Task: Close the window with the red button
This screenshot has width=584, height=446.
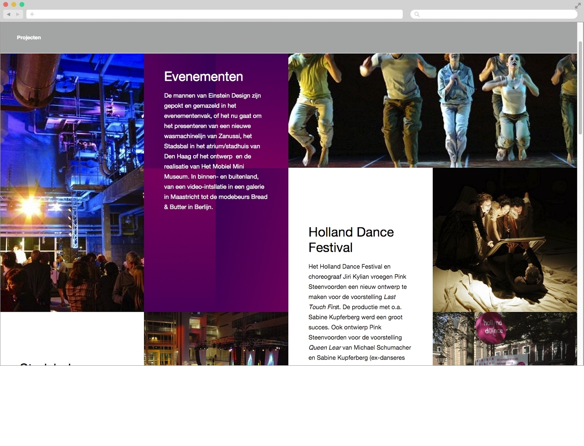Action: [6, 4]
